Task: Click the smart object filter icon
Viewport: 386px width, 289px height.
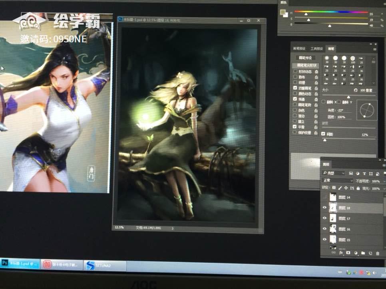Action: point(378,174)
